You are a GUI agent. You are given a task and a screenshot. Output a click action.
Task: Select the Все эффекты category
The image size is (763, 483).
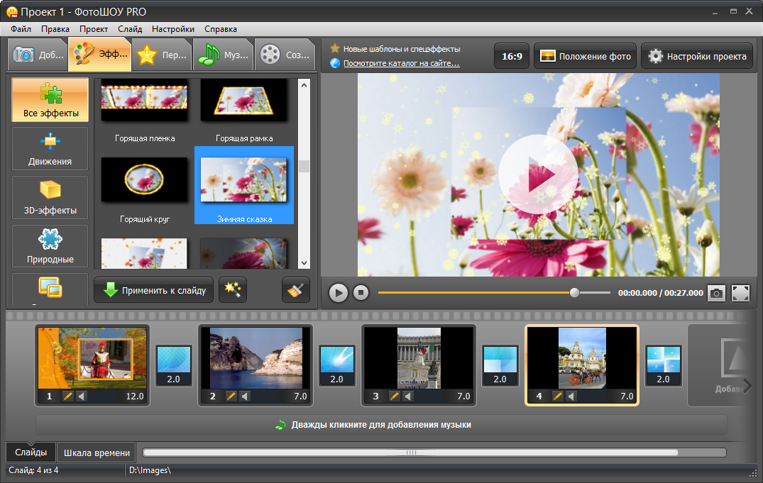pos(50,100)
